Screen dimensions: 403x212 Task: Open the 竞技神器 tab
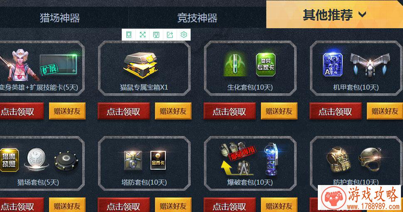tap(197, 18)
